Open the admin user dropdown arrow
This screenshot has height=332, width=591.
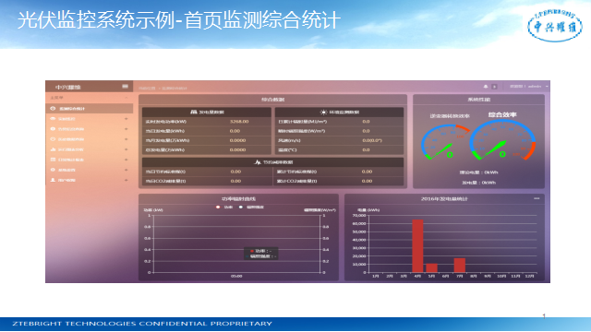tap(547, 87)
